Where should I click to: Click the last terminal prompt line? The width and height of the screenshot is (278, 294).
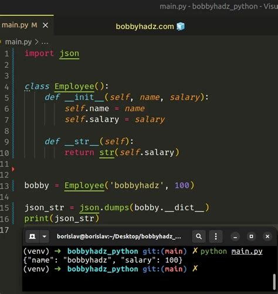(x=111, y=269)
